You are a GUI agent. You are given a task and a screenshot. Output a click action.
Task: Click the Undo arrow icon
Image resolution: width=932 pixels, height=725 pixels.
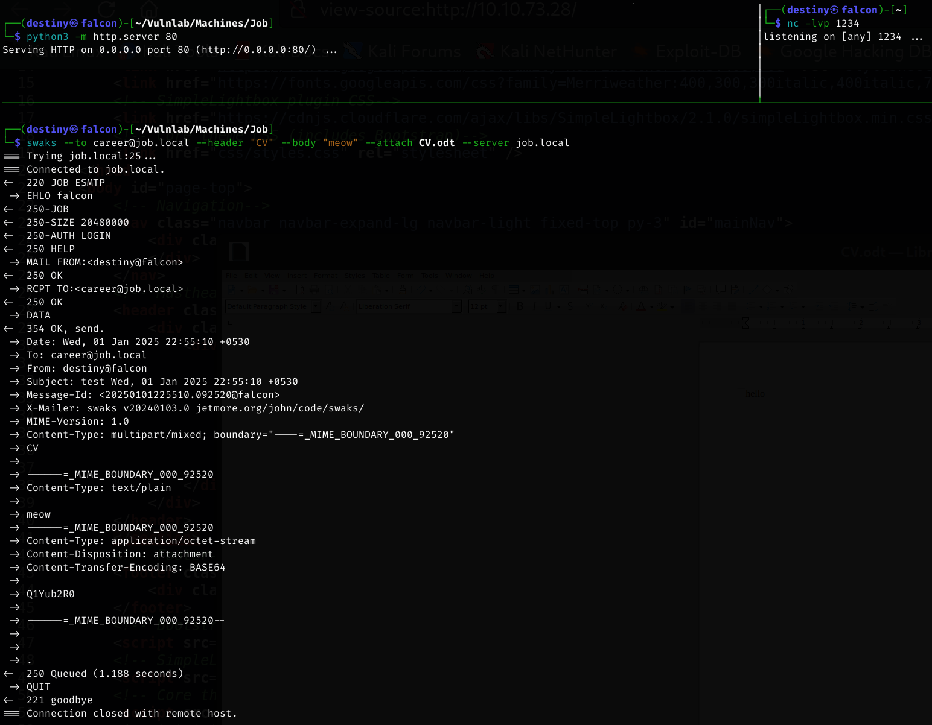click(420, 290)
